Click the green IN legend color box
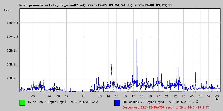 (22, 103)
